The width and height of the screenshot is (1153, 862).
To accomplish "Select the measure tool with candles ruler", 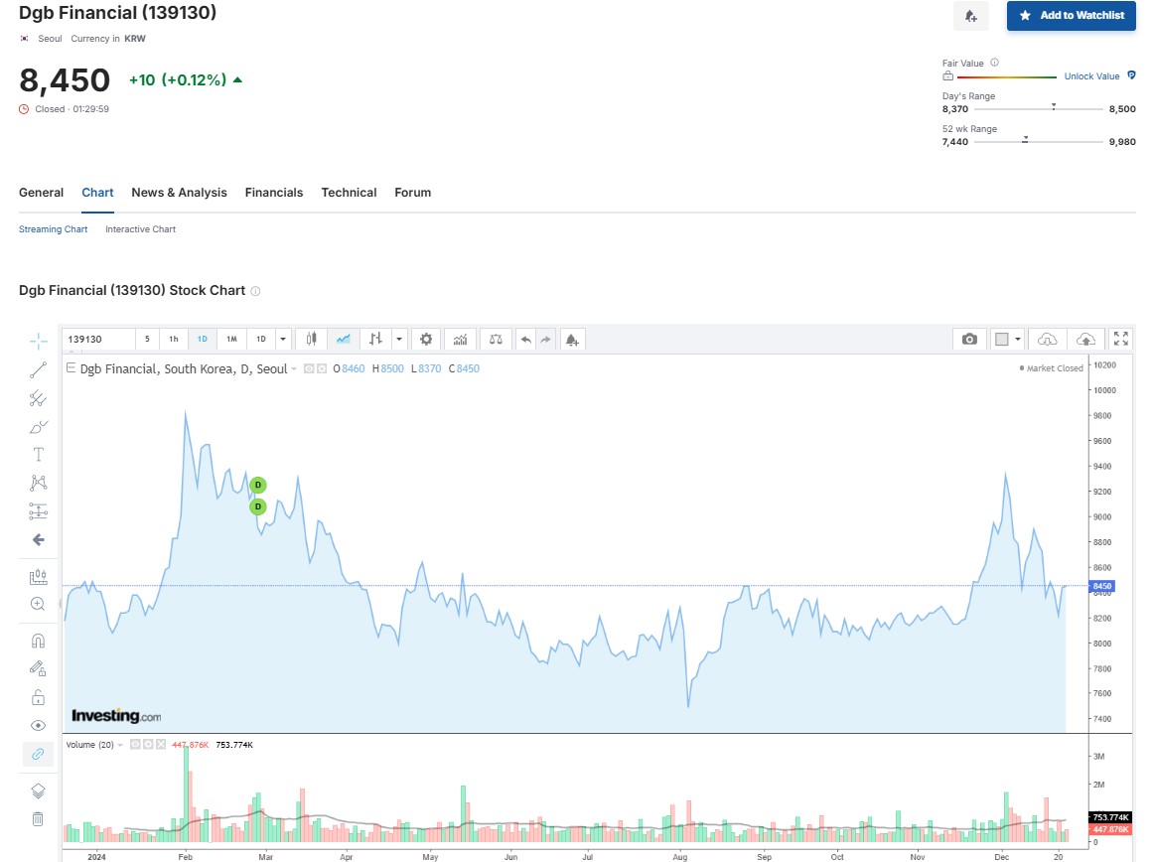I will point(39,577).
